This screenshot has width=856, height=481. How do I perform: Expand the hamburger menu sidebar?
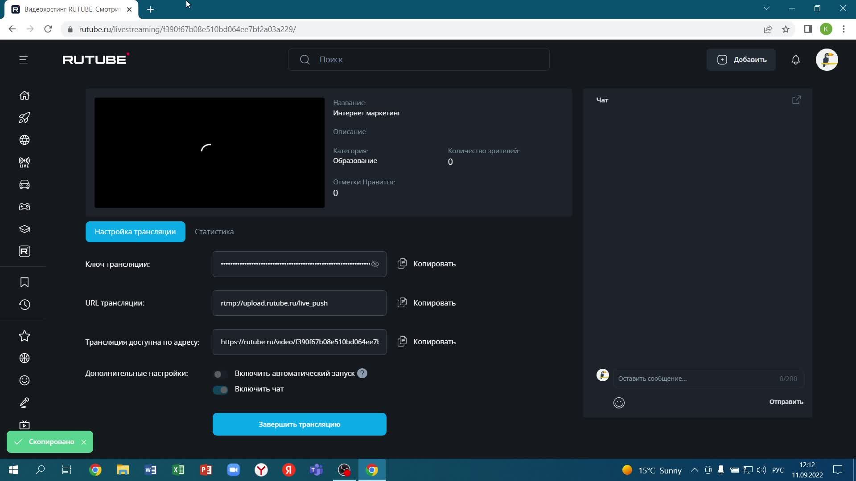click(x=24, y=60)
